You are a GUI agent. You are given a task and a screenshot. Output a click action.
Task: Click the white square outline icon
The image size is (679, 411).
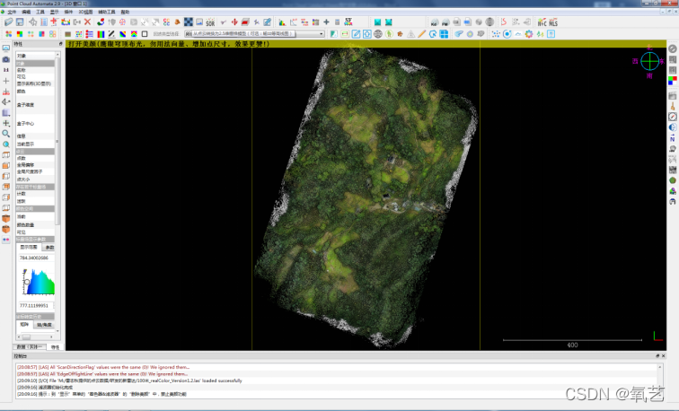click(x=145, y=34)
